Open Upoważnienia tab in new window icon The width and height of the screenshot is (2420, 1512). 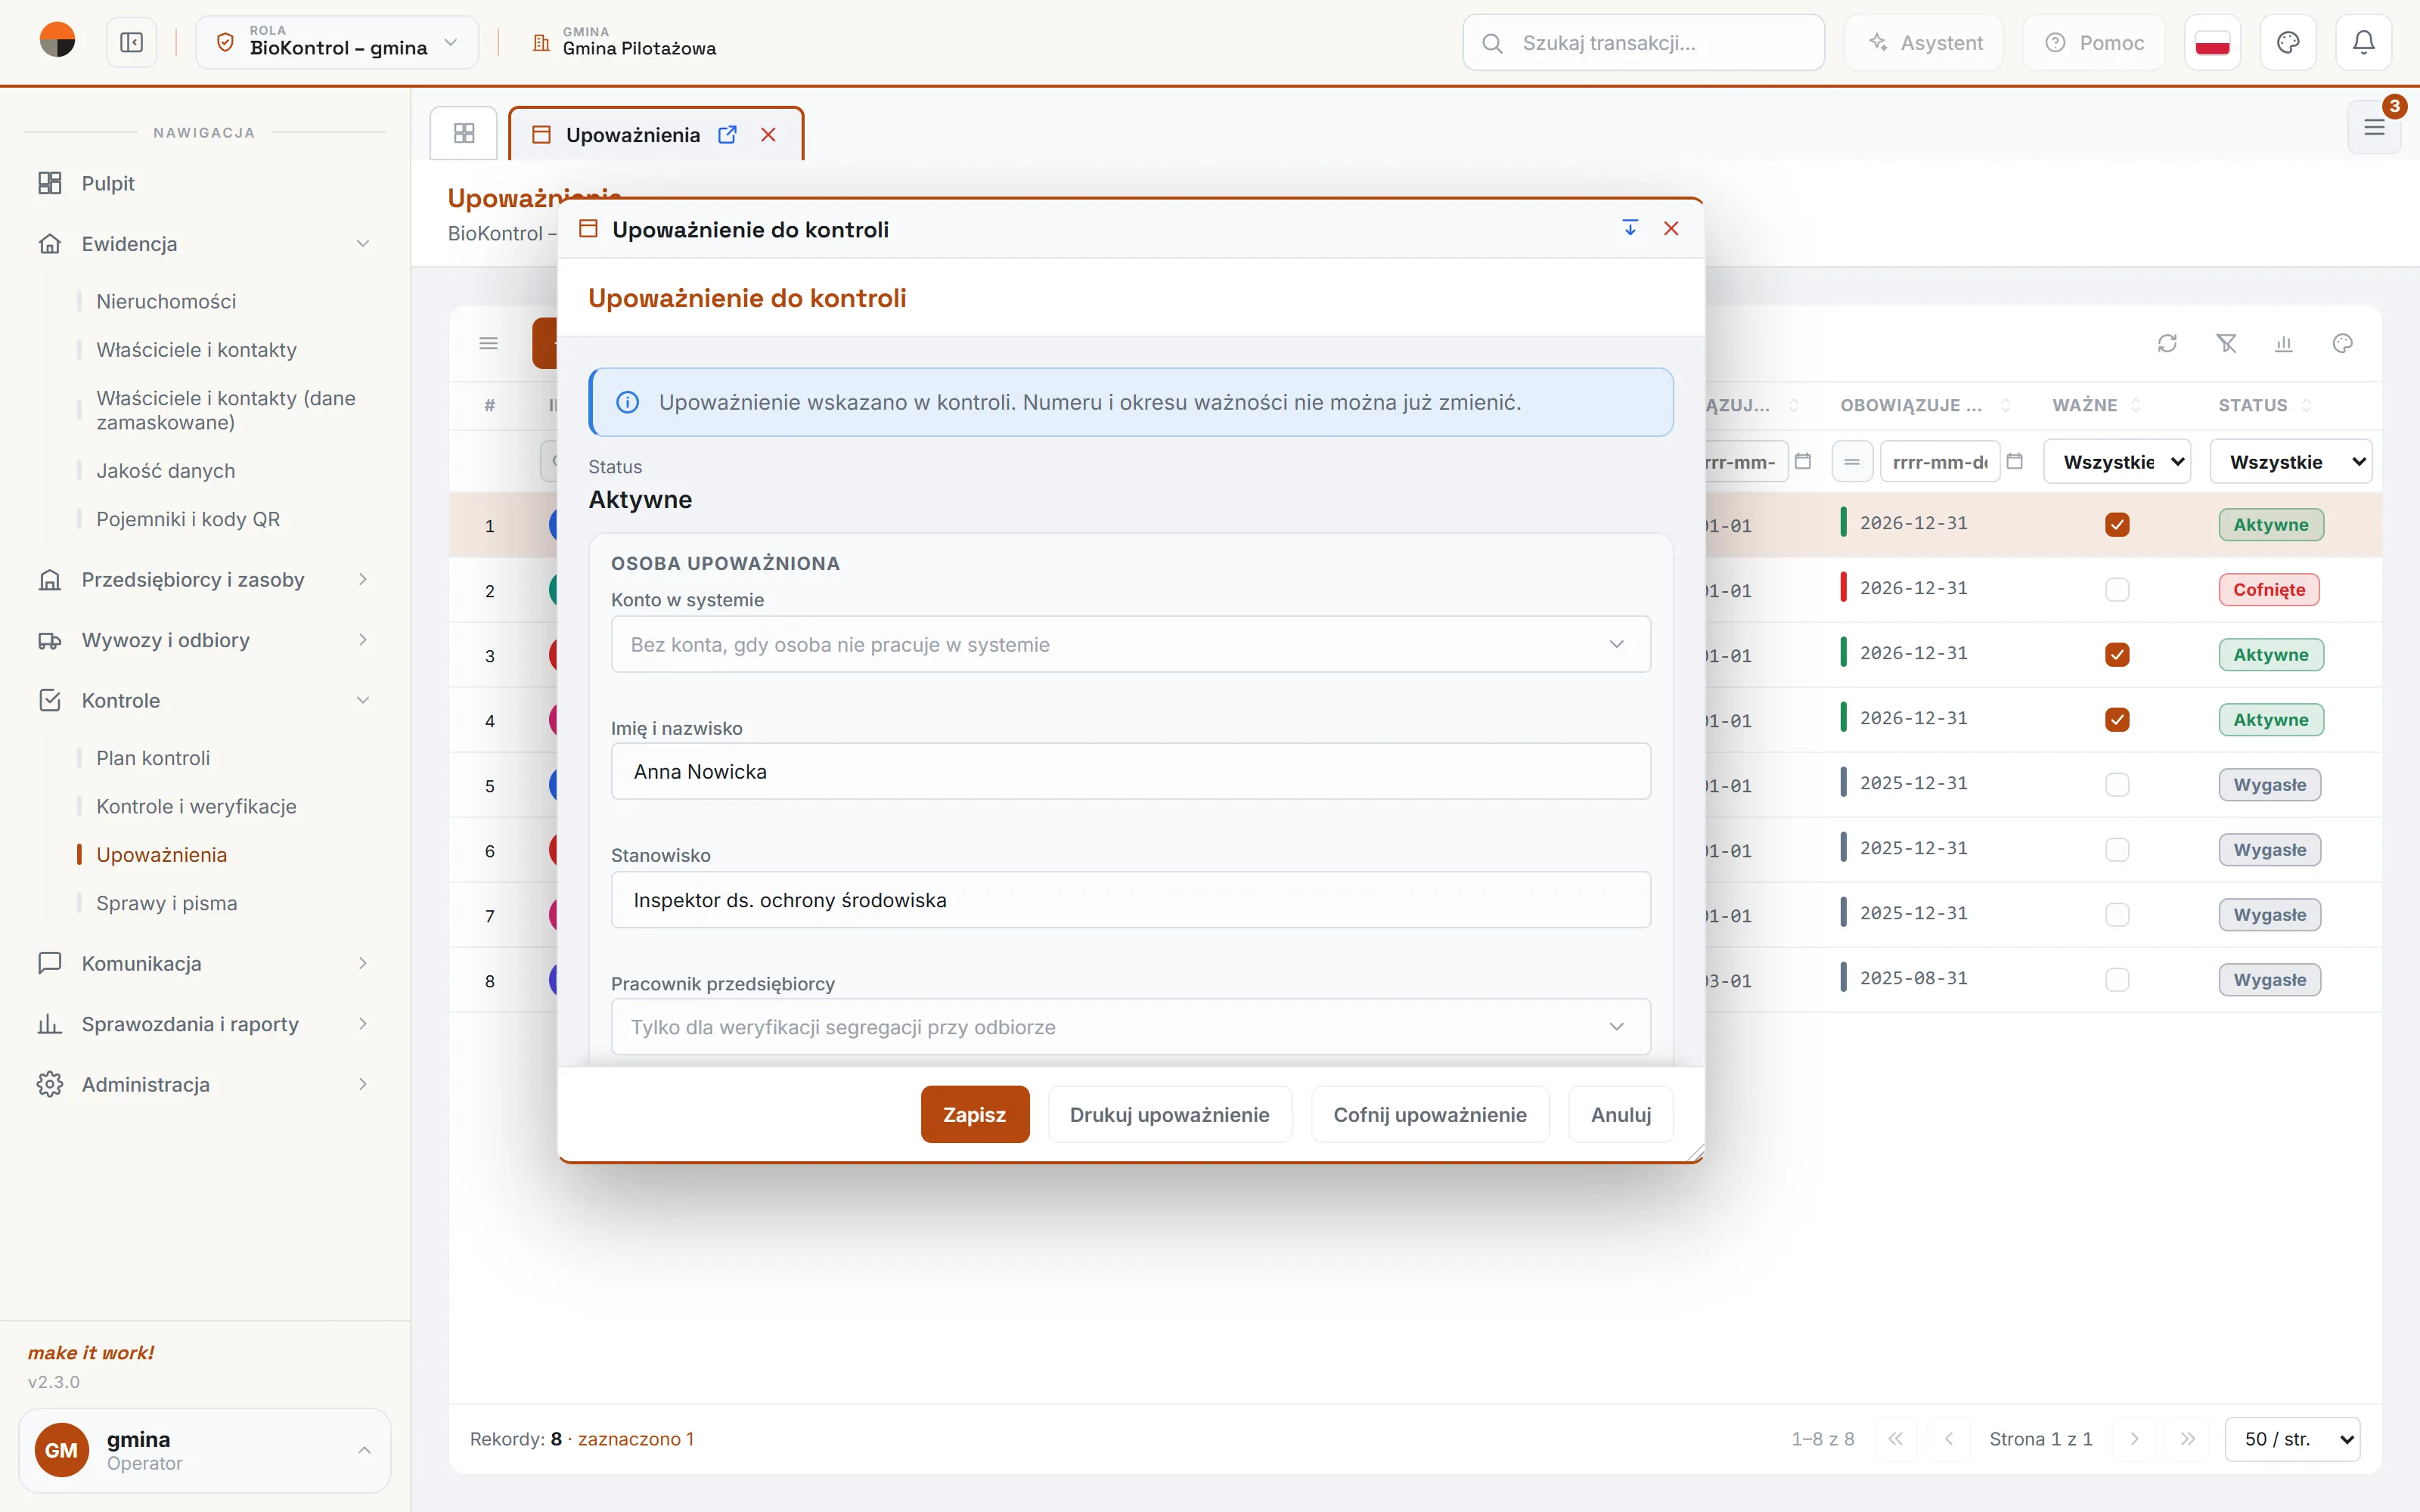click(x=728, y=134)
